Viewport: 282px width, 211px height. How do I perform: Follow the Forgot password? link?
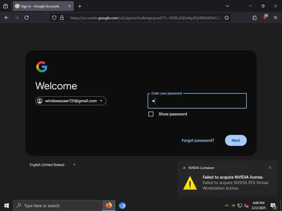pyautogui.click(x=198, y=140)
